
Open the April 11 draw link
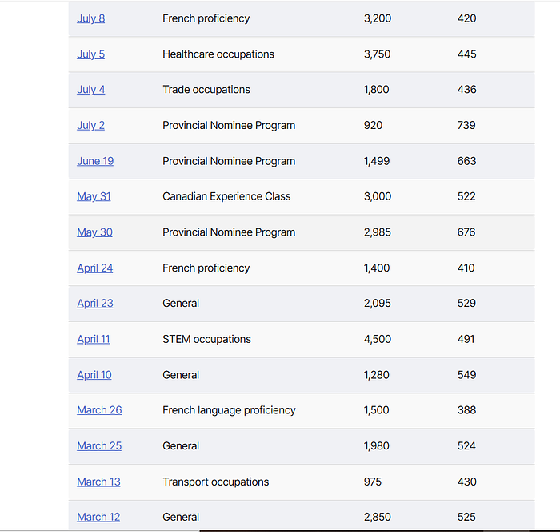[x=94, y=339]
